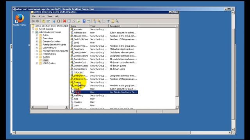250x140 pixels.
Task: Open the Action menu
Action: pyautogui.click(x=41, y=16)
